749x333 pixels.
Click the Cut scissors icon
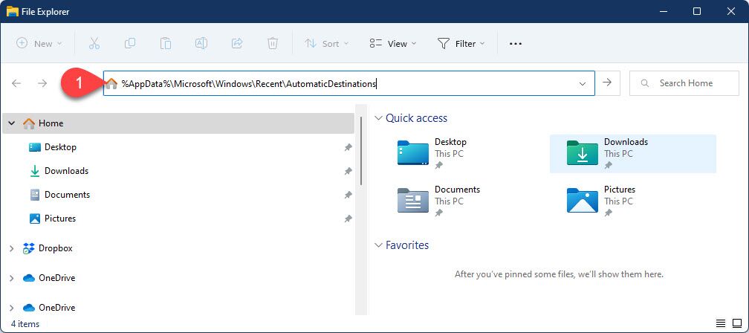point(94,43)
